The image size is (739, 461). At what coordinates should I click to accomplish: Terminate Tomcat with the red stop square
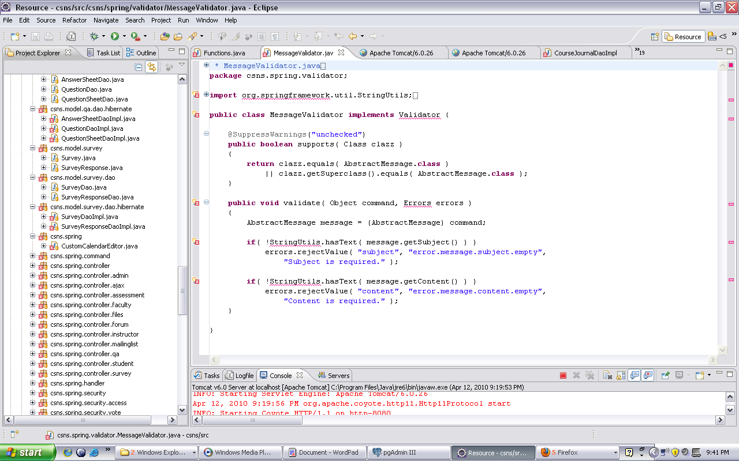(563, 376)
